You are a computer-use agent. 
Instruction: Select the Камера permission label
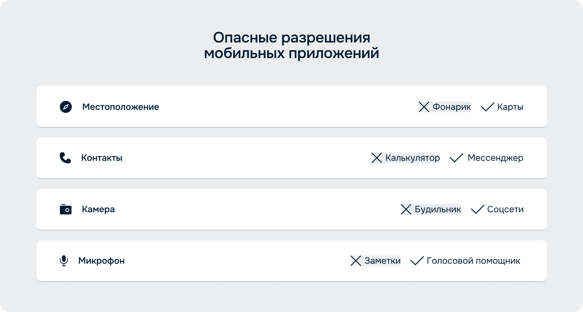click(98, 209)
